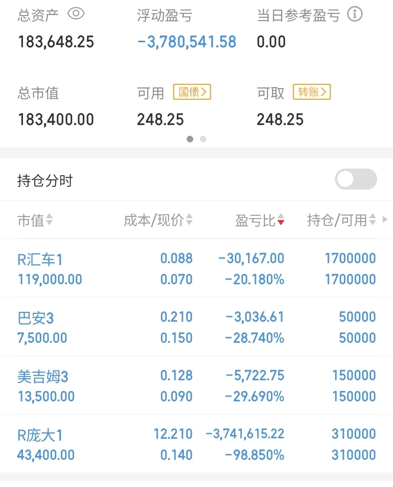Tap R庞大1 loss percentage -98.850%
This screenshot has height=487, width=393.
(255, 455)
